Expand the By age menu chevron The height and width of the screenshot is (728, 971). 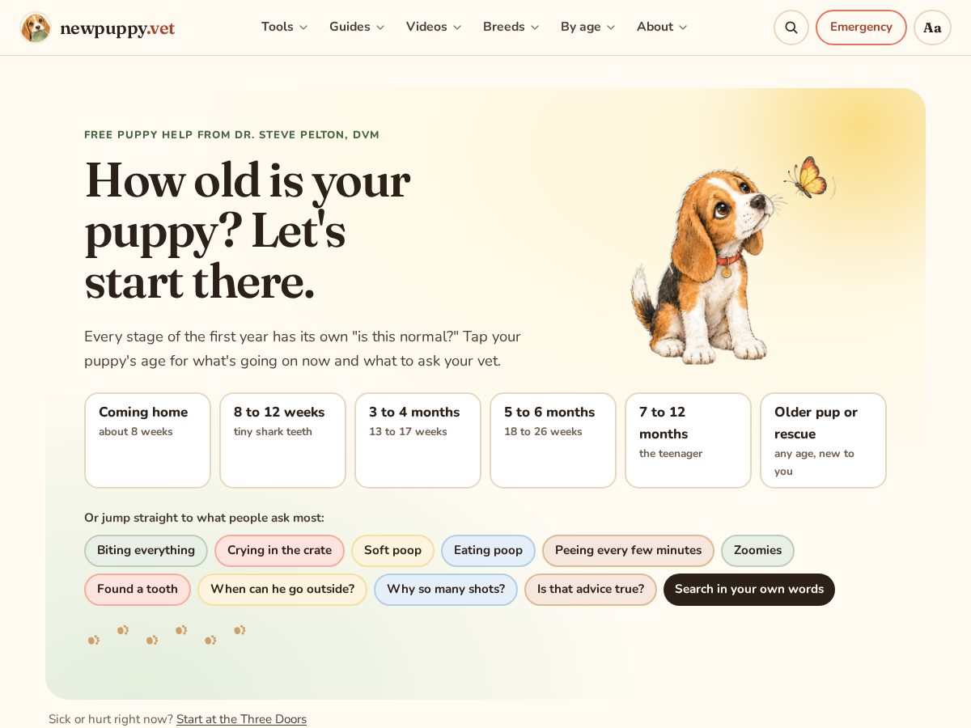pyautogui.click(x=611, y=28)
